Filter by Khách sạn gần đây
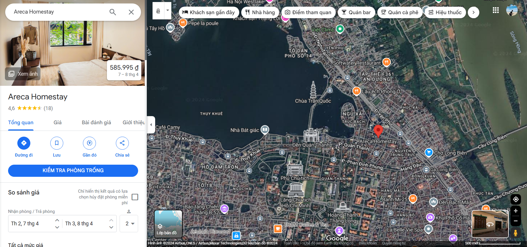Image resolution: width=527 pixels, height=247 pixels. pos(209,12)
